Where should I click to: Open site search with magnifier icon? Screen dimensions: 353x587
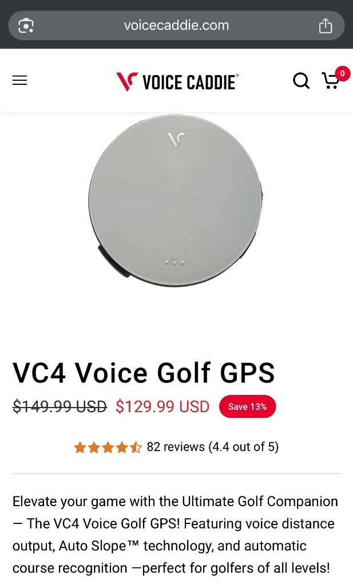click(301, 80)
